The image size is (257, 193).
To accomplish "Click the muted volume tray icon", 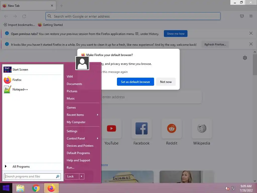I will tap(227, 188).
